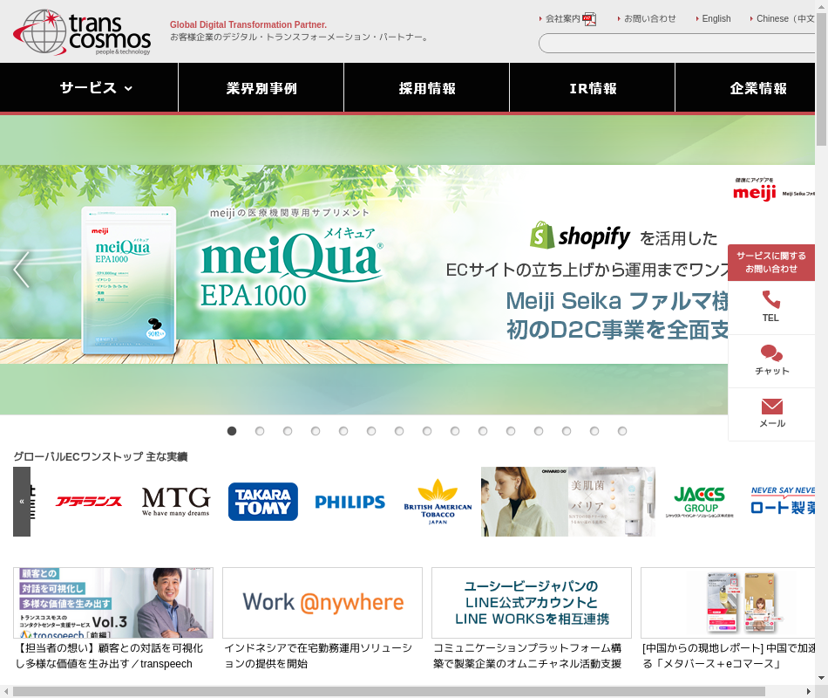The height and width of the screenshot is (698, 828).
Task: Click the meiQua EPA1000 banner
Action: click(408, 264)
